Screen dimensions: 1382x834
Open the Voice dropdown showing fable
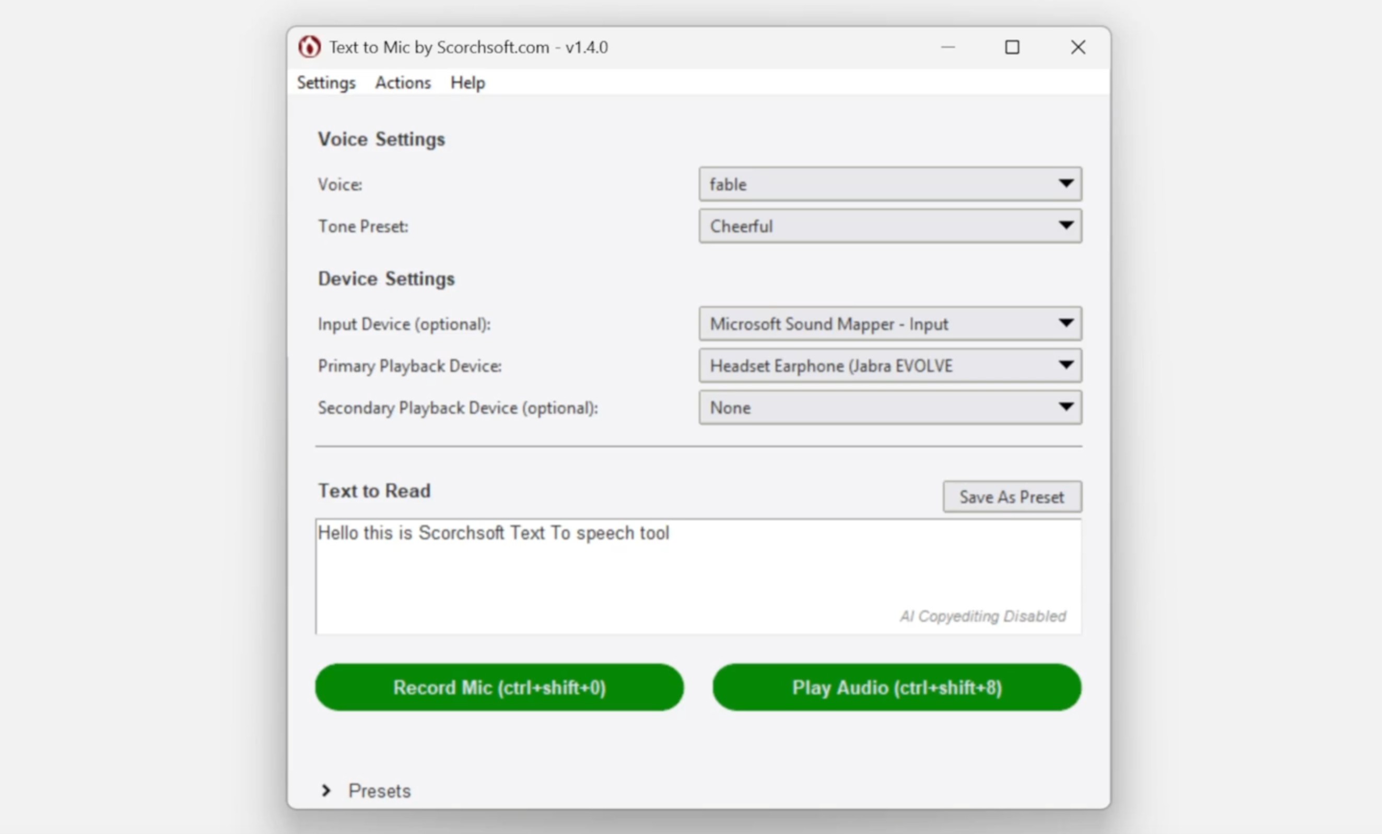[890, 184]
